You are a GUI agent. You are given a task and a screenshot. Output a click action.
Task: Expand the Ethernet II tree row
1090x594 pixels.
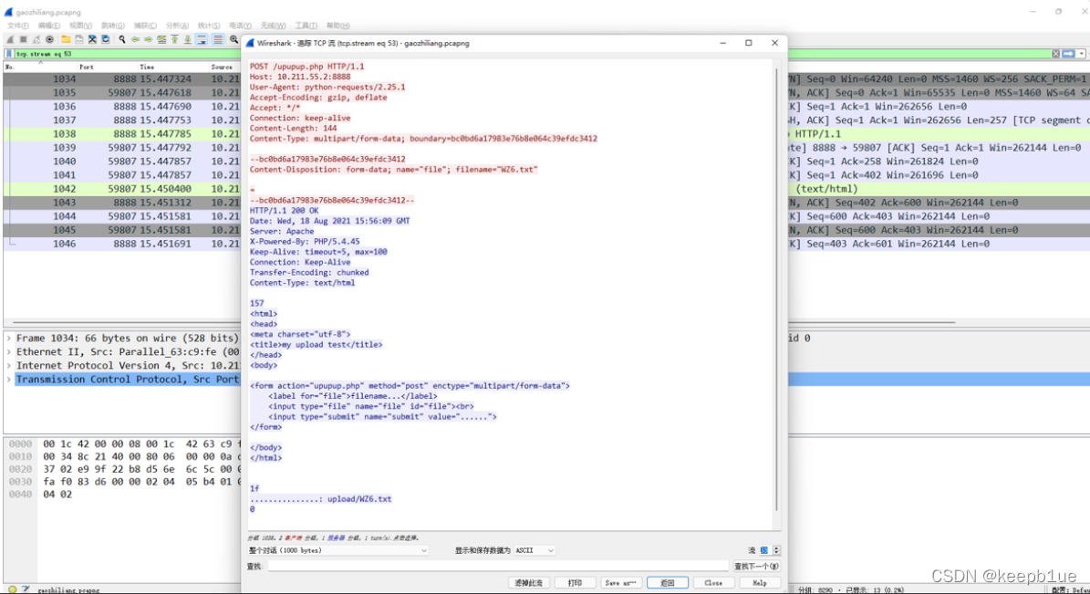[x=9, y=352]
